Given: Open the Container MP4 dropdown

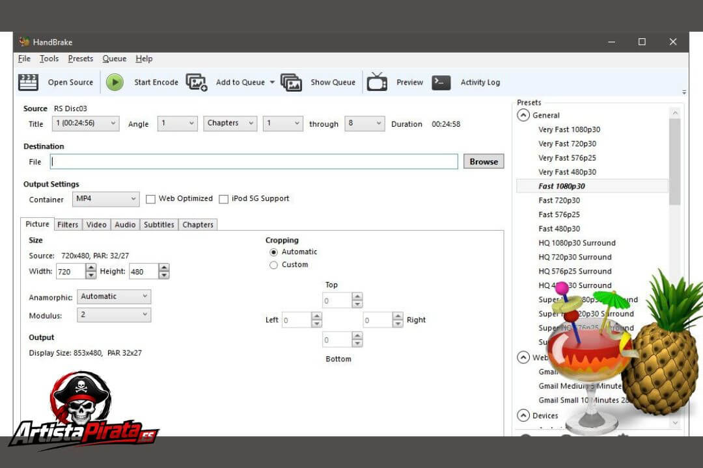Looking at the screenshot, I should [106, 199].
